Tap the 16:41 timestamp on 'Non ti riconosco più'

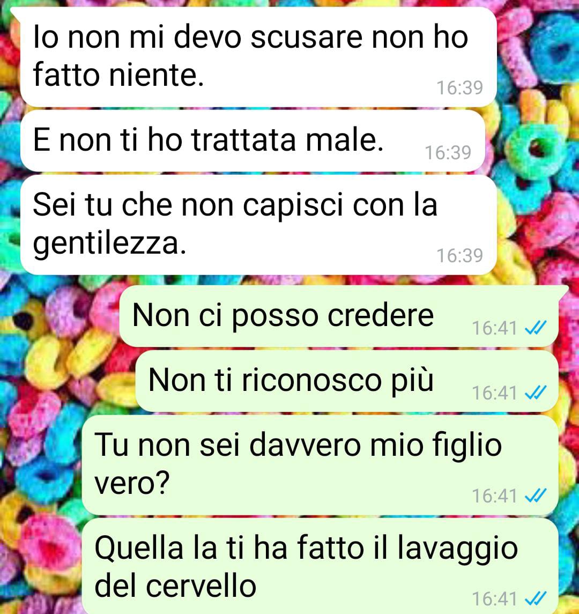pyautogui.click(x=495, y=393)
